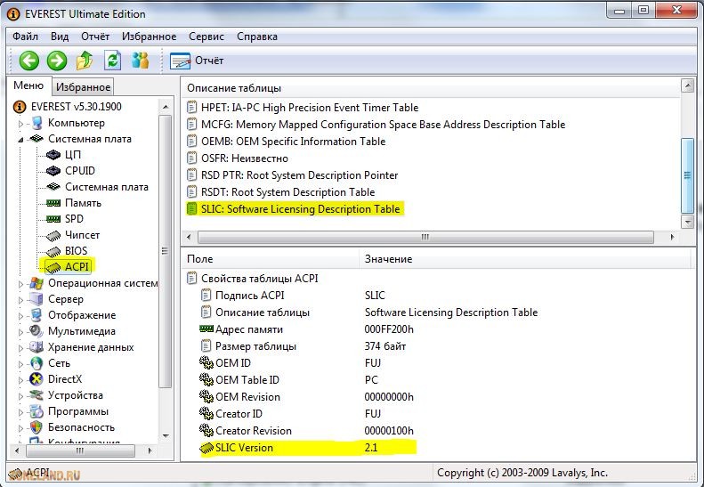Expand the Мультимедиа tree node

[x=20, y=331]
